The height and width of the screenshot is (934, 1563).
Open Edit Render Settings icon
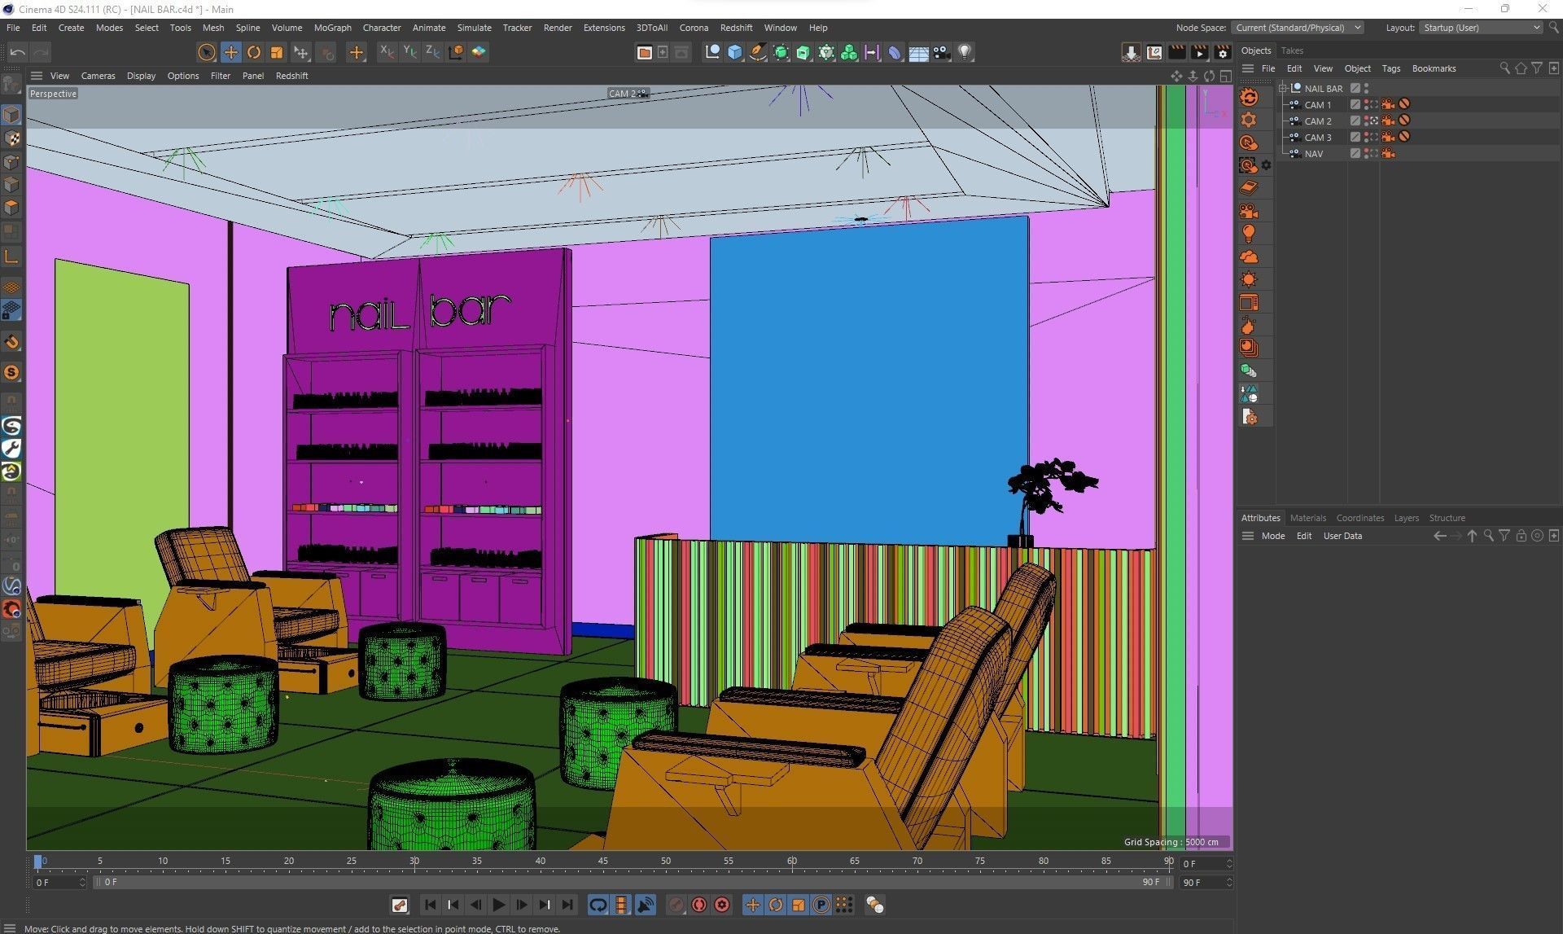pos(1222,52)
